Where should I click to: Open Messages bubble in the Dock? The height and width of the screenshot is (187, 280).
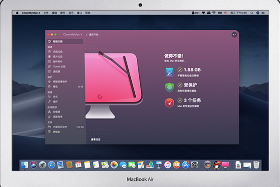click(123, 165)
